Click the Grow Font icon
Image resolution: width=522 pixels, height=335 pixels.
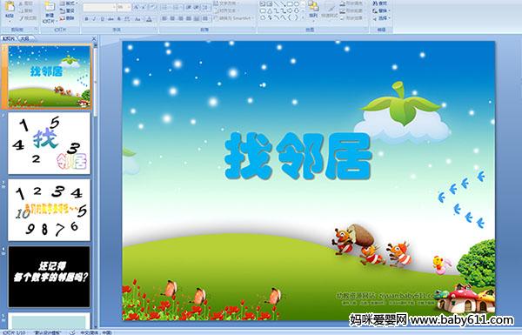(137, 7)
